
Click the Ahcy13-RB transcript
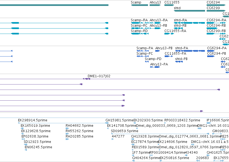155,28
